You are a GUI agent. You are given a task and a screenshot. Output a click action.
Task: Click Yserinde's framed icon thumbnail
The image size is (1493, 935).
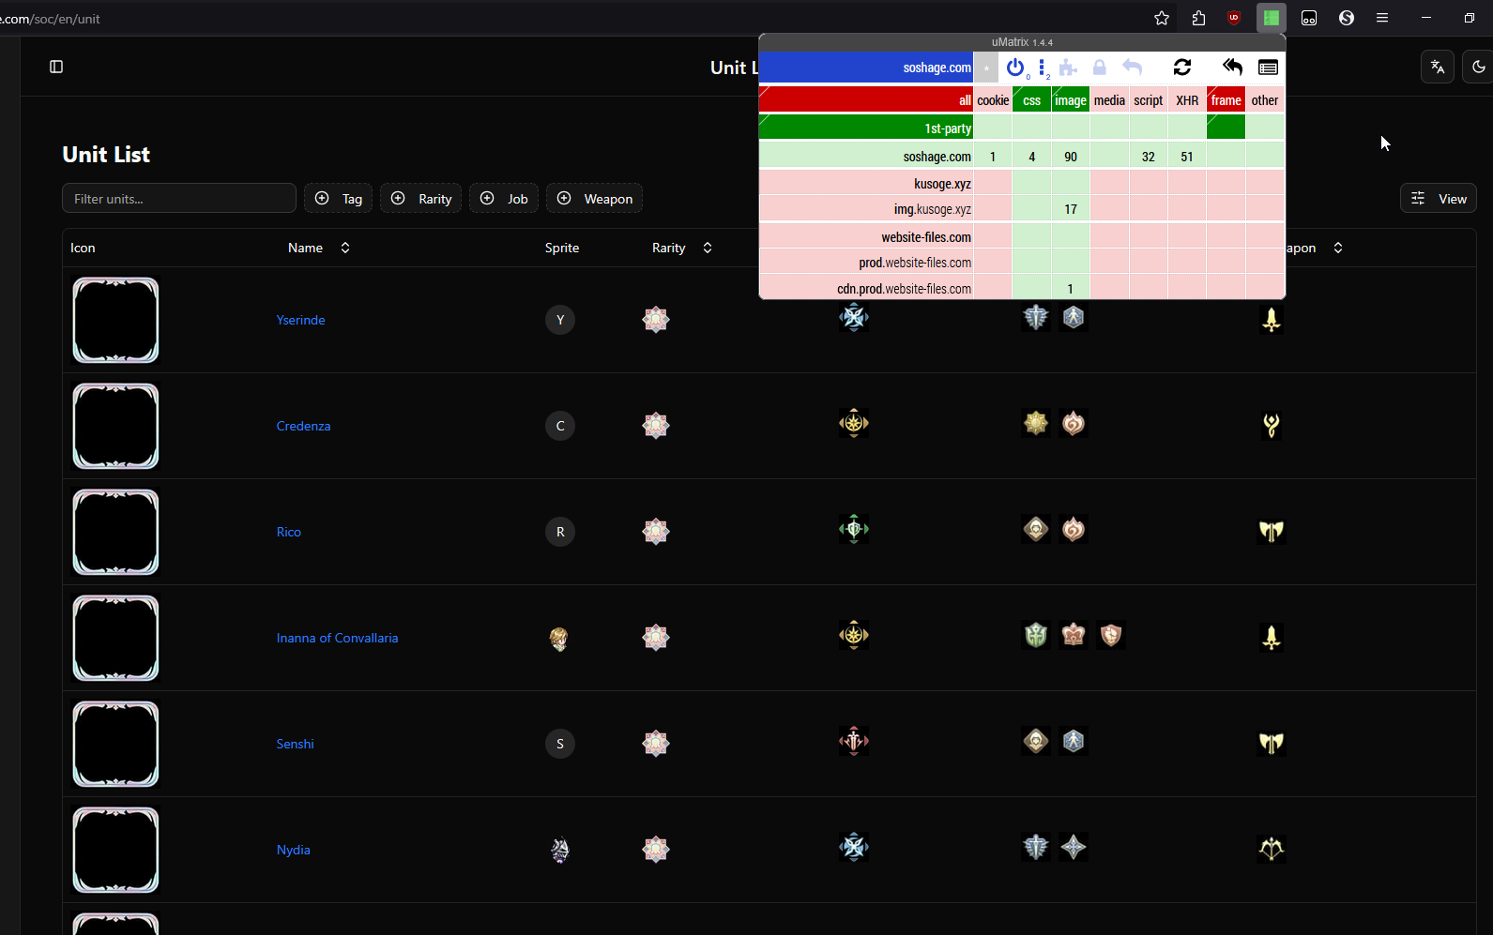tap(116, 320)
